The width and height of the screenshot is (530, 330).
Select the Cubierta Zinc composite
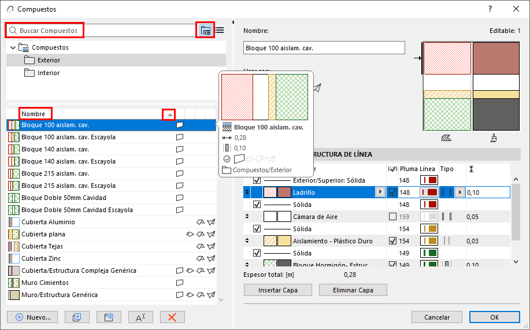tap(111, 258)
